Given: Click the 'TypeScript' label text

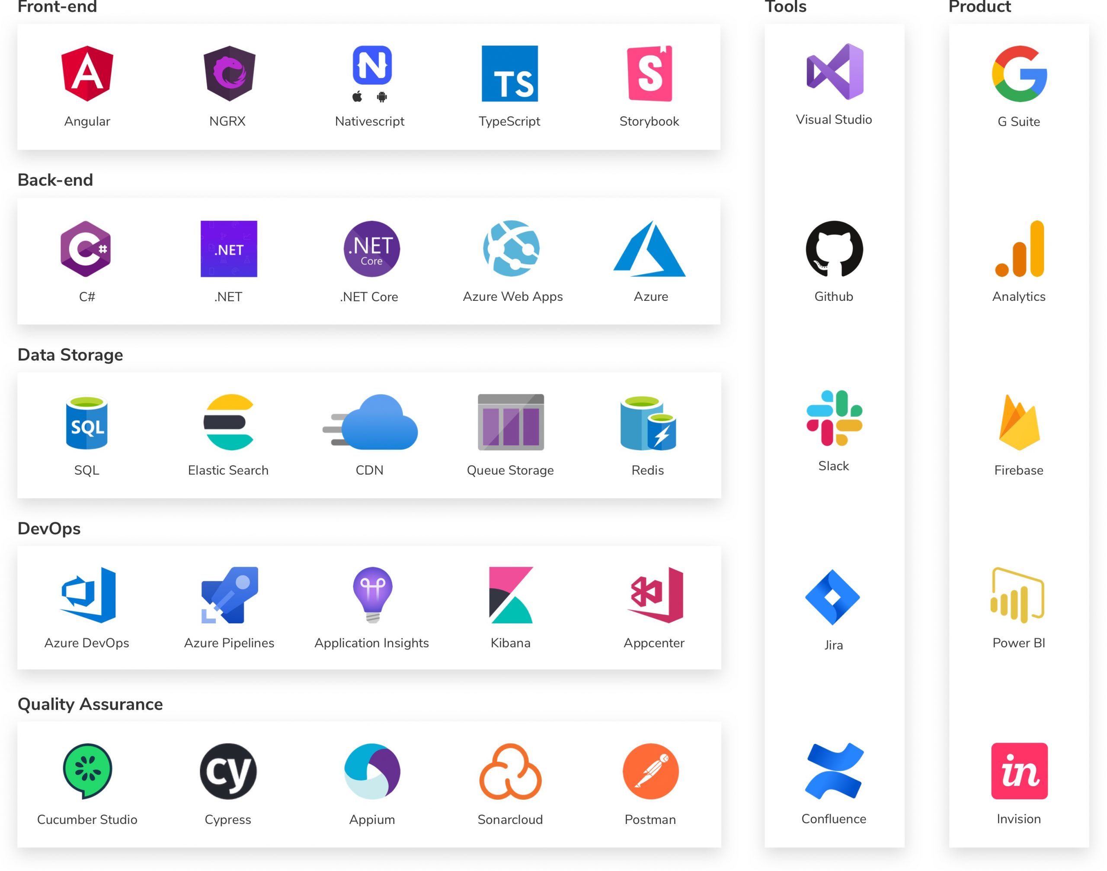Looking at the screenshot, I should (509, 121).
